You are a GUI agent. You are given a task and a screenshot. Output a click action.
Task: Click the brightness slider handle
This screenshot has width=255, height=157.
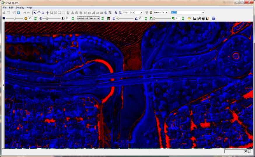click(x=15, y=18)
